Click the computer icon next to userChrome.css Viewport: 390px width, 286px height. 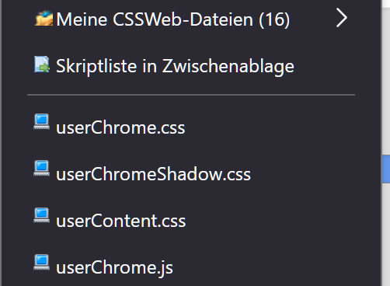tap(41, 121)
